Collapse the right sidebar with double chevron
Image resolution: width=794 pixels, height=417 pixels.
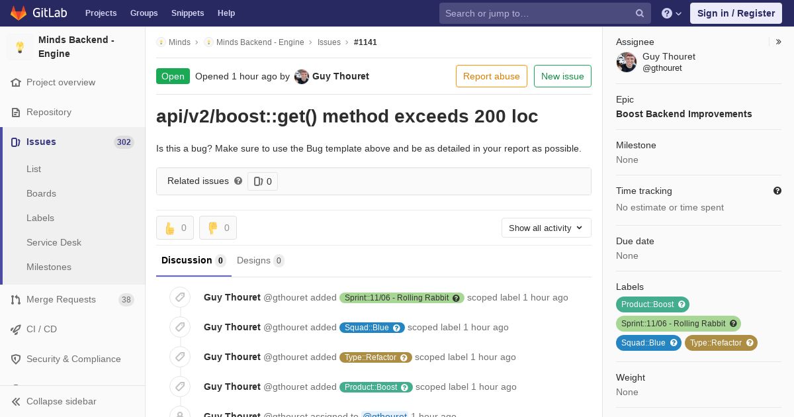pyautogui.click(x=779, y=42)
